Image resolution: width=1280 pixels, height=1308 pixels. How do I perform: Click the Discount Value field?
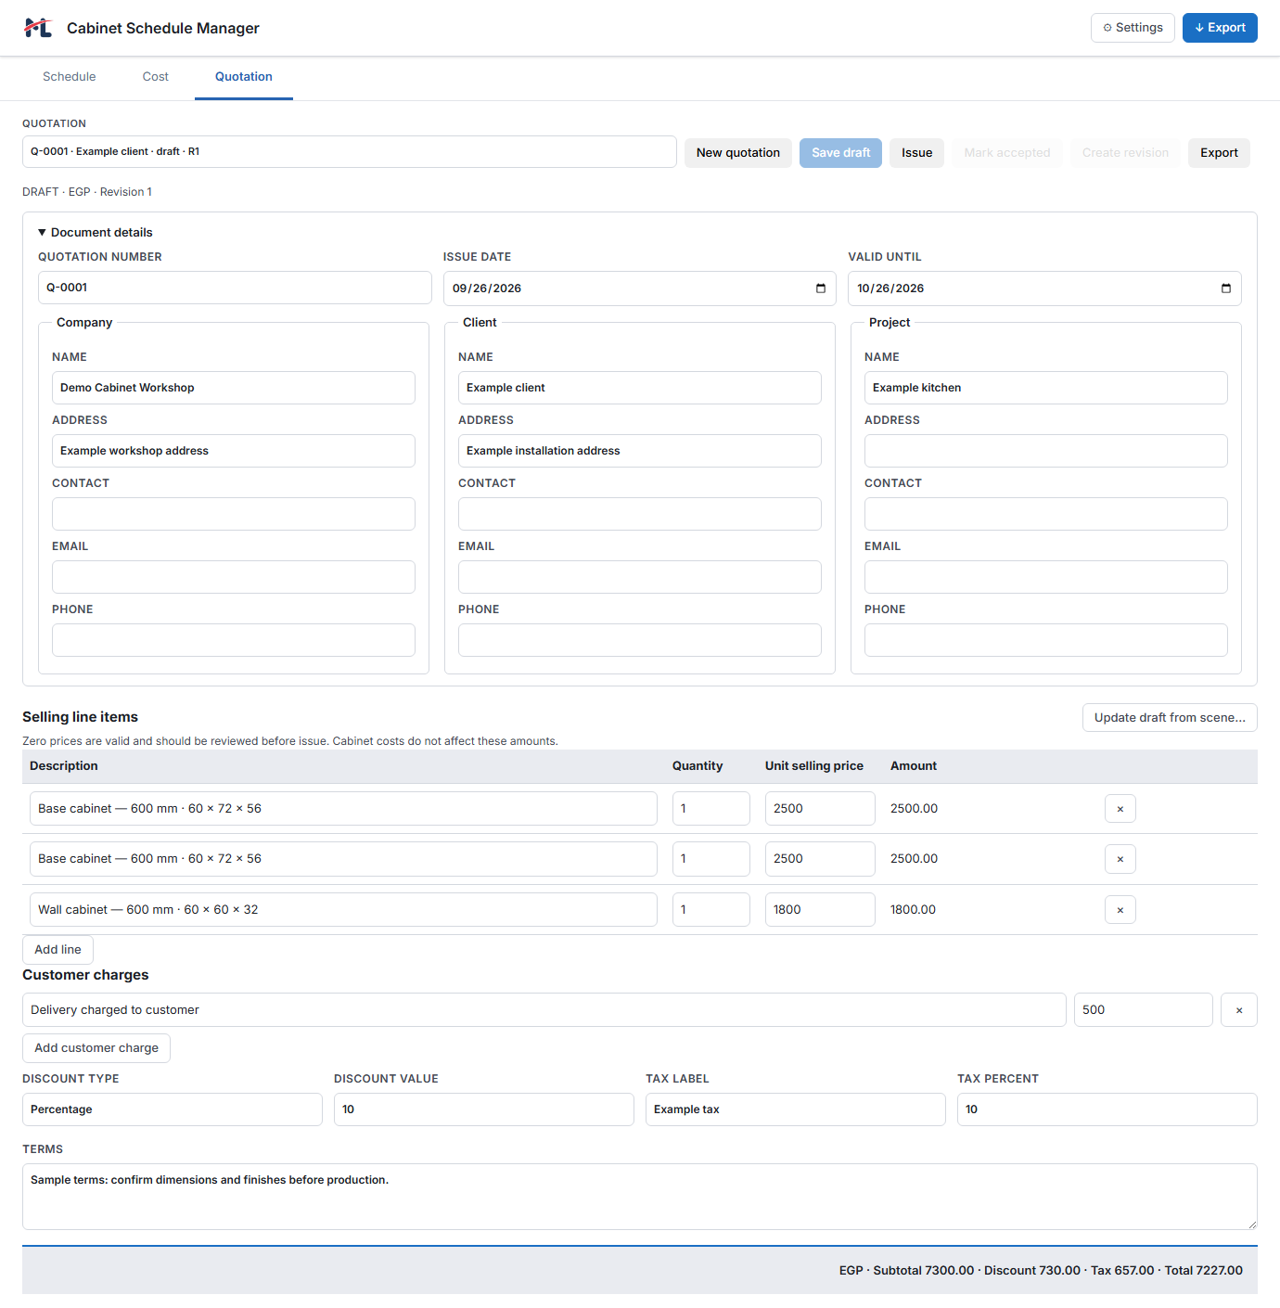484,1109
